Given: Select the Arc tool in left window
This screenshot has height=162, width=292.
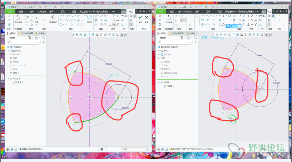Looking at the screenshot, I should click(x=67, y=16).
